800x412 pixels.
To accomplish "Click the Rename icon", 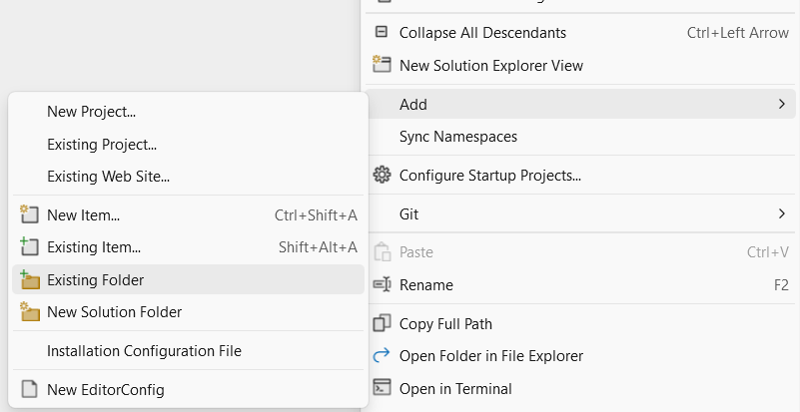I will [x=381, y=284].
